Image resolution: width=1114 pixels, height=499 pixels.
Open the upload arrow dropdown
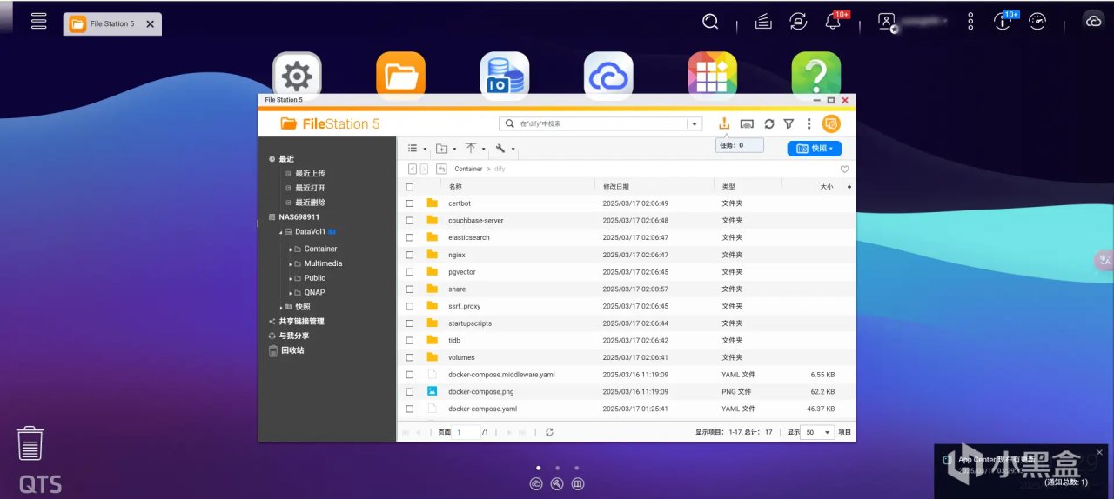tap(475, 149)
